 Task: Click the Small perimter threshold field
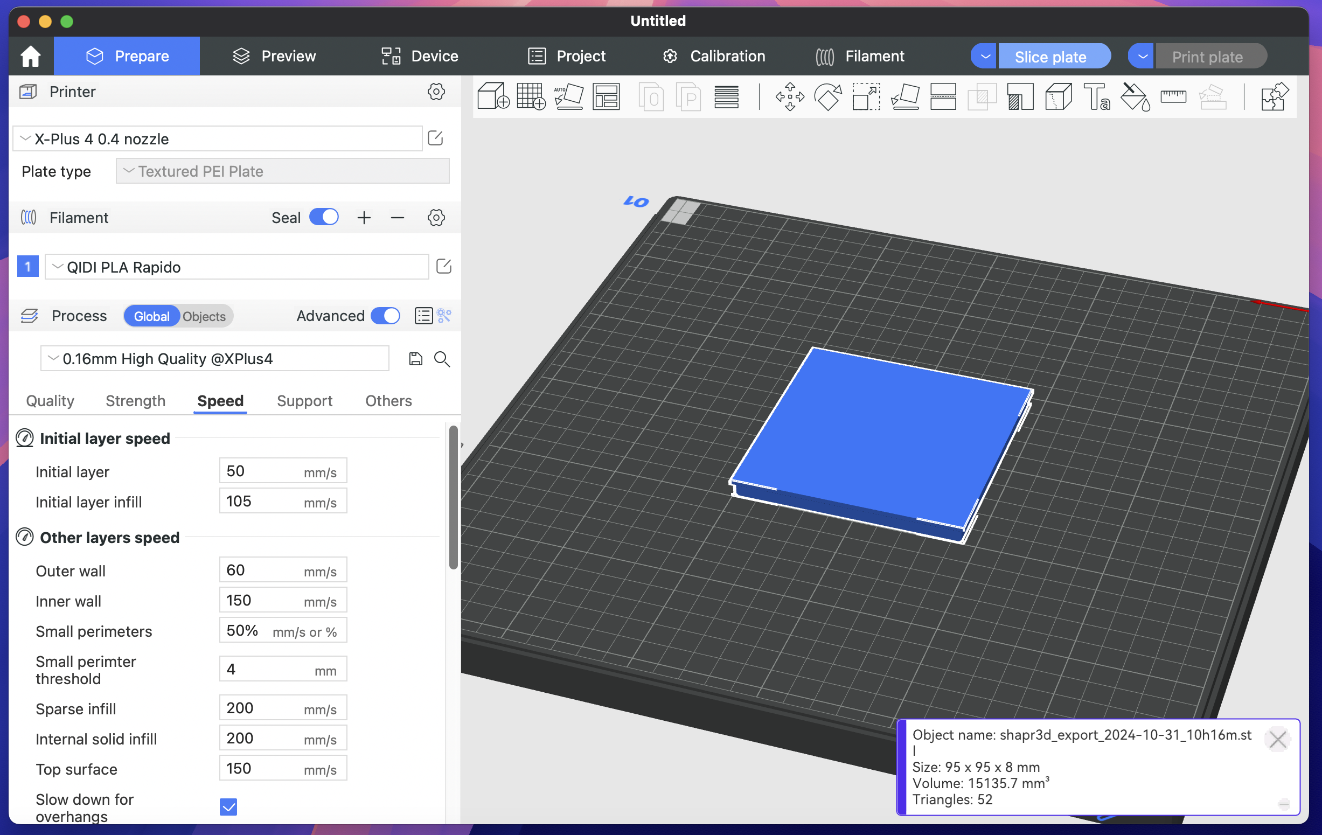[x=283, y=669]
